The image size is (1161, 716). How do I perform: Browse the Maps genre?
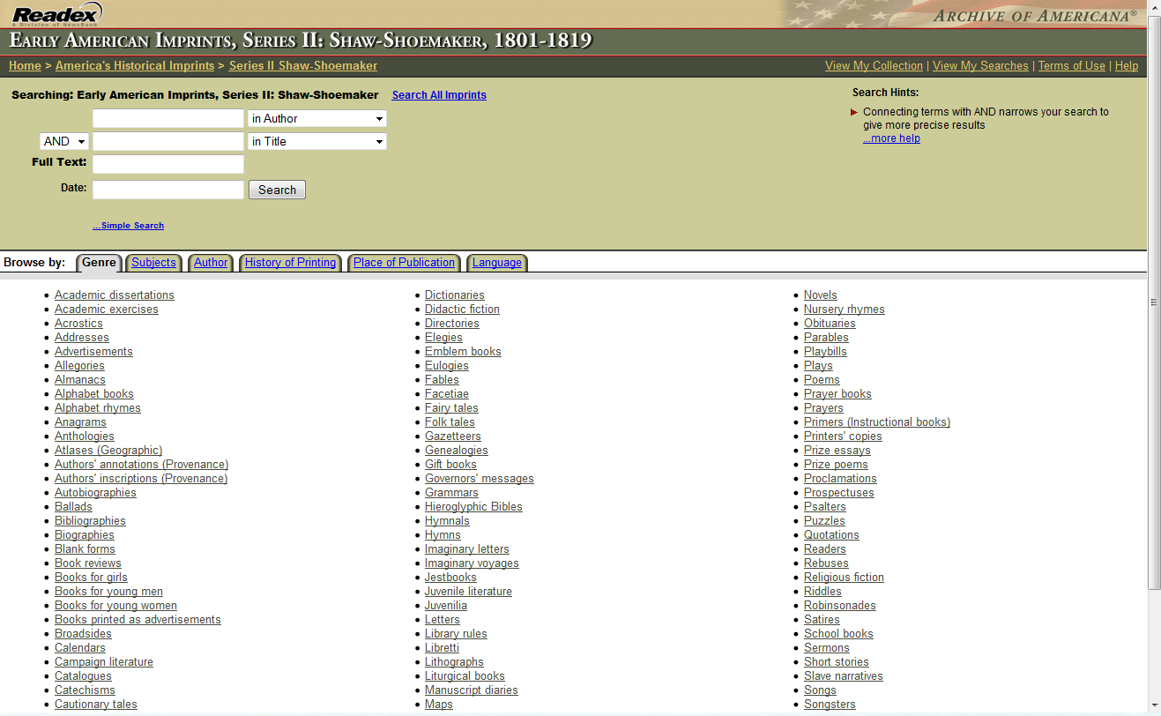(439, 705)
